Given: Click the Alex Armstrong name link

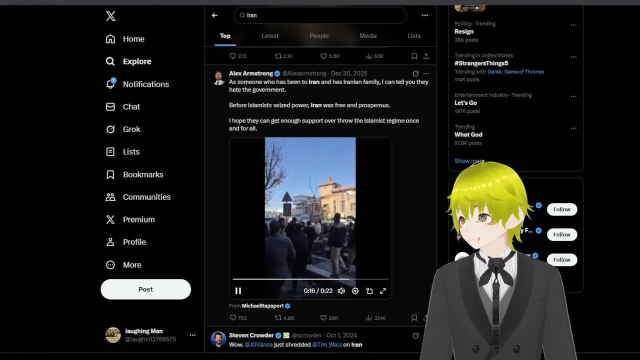Looking at the screenshot, I should pos(251,73).
